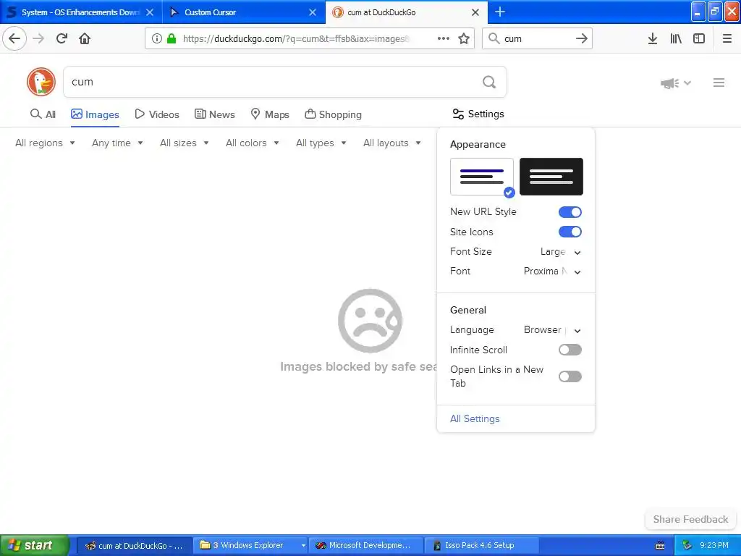741x556 pixels.
Task: Expand the All regions filter
Action: (45, 143)
